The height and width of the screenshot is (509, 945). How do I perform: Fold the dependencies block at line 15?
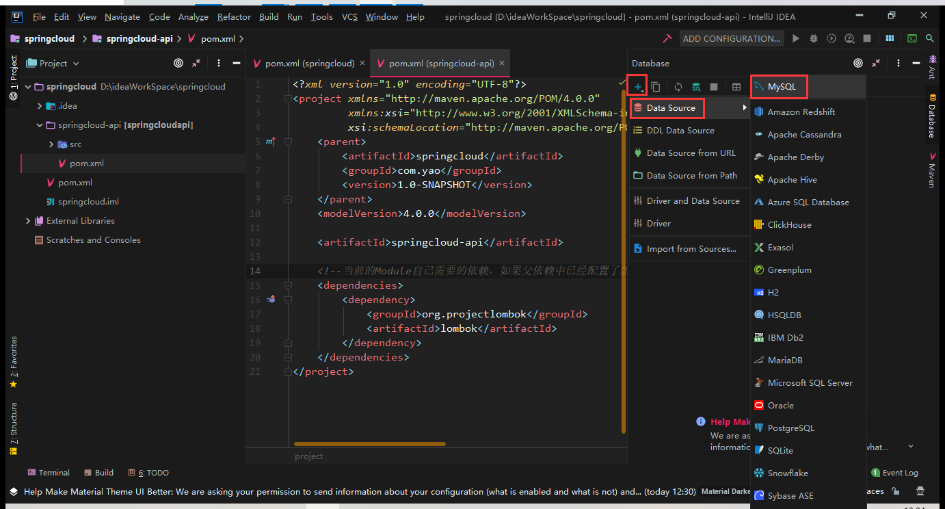click(x=289, y=285)
